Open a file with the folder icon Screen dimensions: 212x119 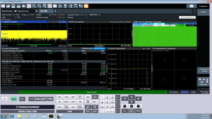point(8,6)
